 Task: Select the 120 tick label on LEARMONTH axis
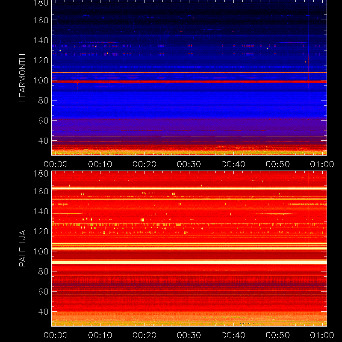[x=41, y=60]
